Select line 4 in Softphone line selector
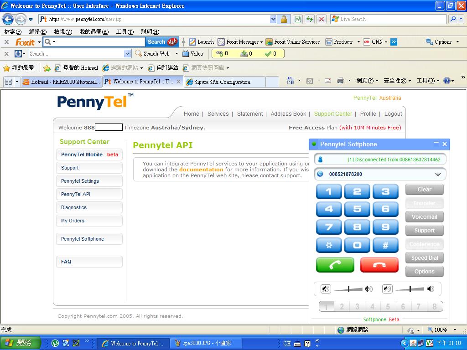The image size is (467, 350). [x=372, y=306]
